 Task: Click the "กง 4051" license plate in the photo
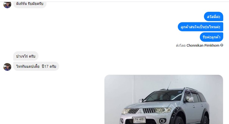(x=140, y=120)
